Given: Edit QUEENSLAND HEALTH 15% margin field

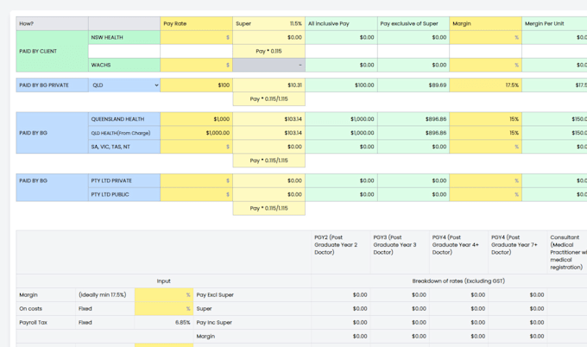Looking at the screenshot, I should coord(485,119).
